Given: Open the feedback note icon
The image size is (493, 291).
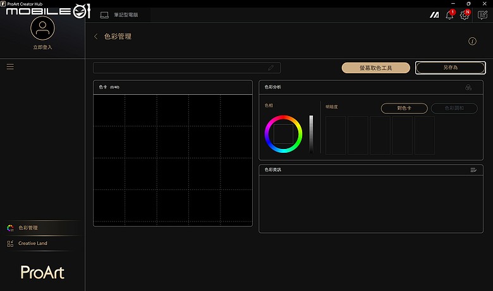Looking at the screenshot, I should (x=482, y=15).
